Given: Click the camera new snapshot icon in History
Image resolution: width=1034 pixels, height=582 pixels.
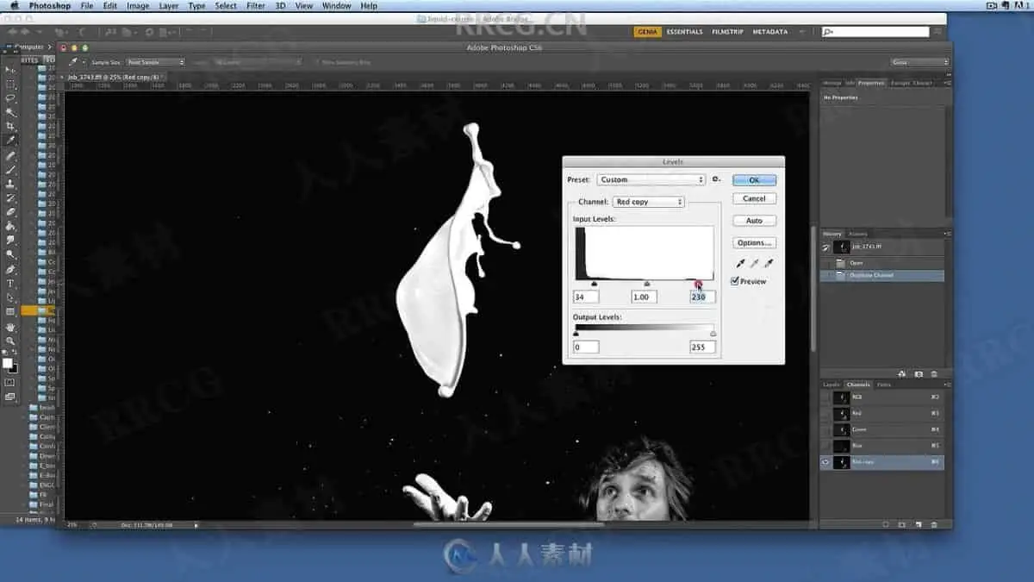Looking at the screenshot, I should [x=919, y=374].
